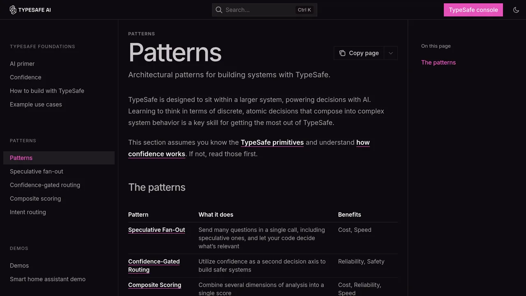526x296 pixels.
Task: Open Intent routing sidebar item
Action: click(28, 212)
